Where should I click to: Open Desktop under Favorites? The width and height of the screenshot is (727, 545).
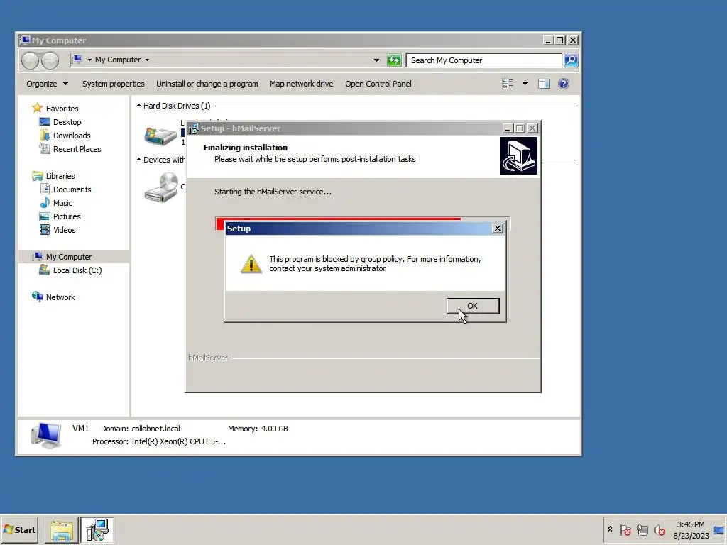pyautogui.click(x=67, y=122)
